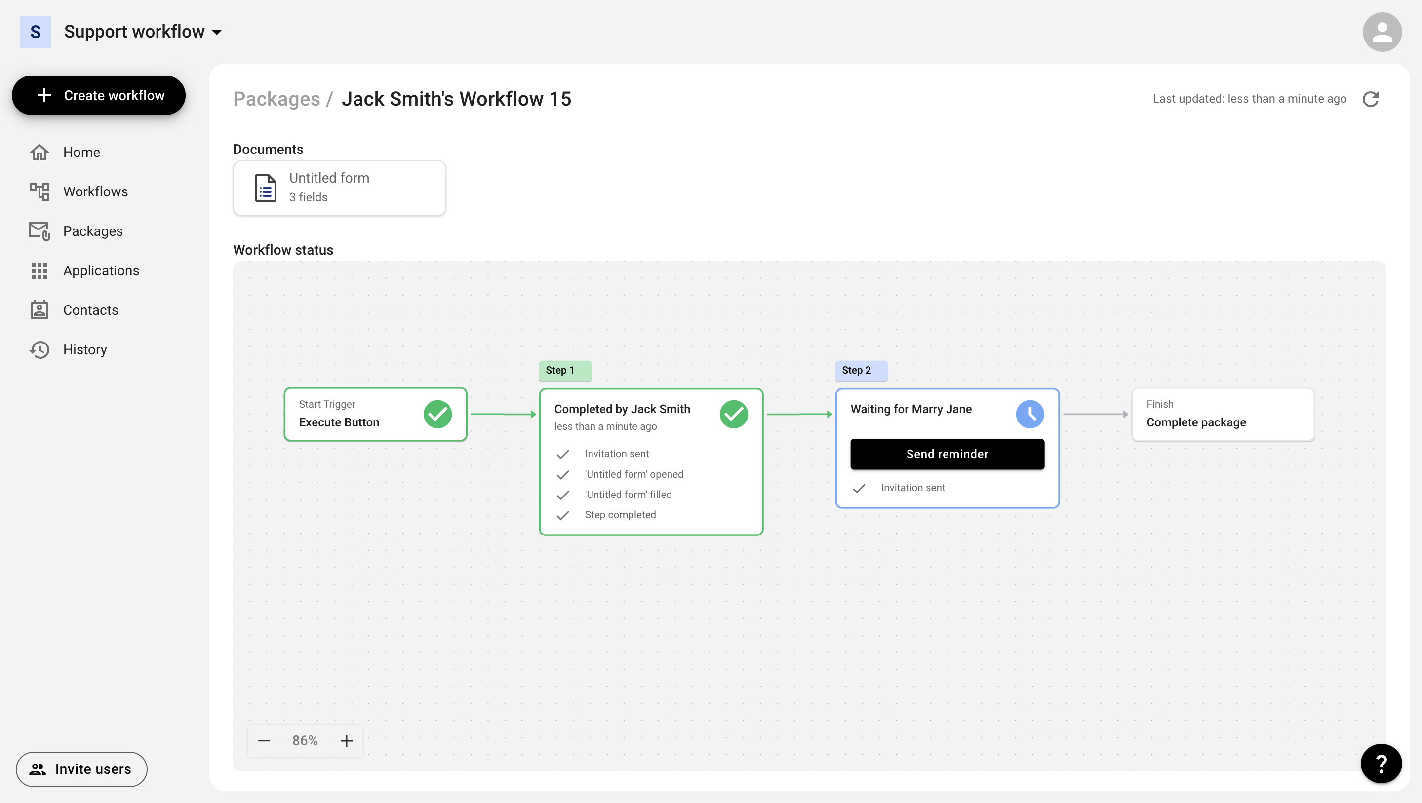
Task: Click the Step 2 waiting clock icon
Action: (1030, 414)
